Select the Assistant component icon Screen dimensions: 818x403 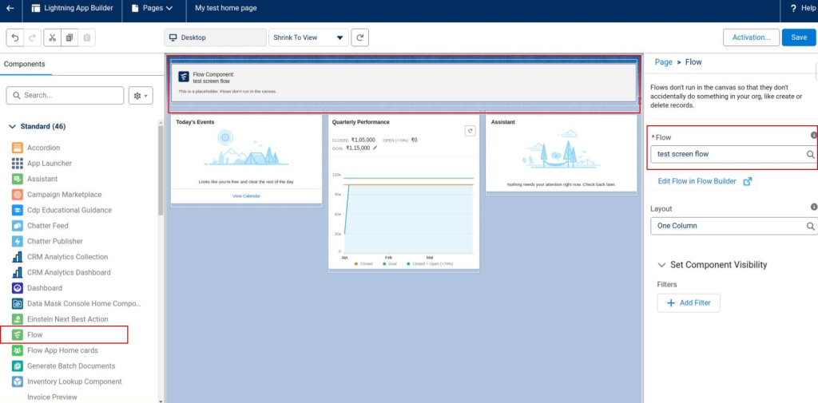click(x=18, y=179)
